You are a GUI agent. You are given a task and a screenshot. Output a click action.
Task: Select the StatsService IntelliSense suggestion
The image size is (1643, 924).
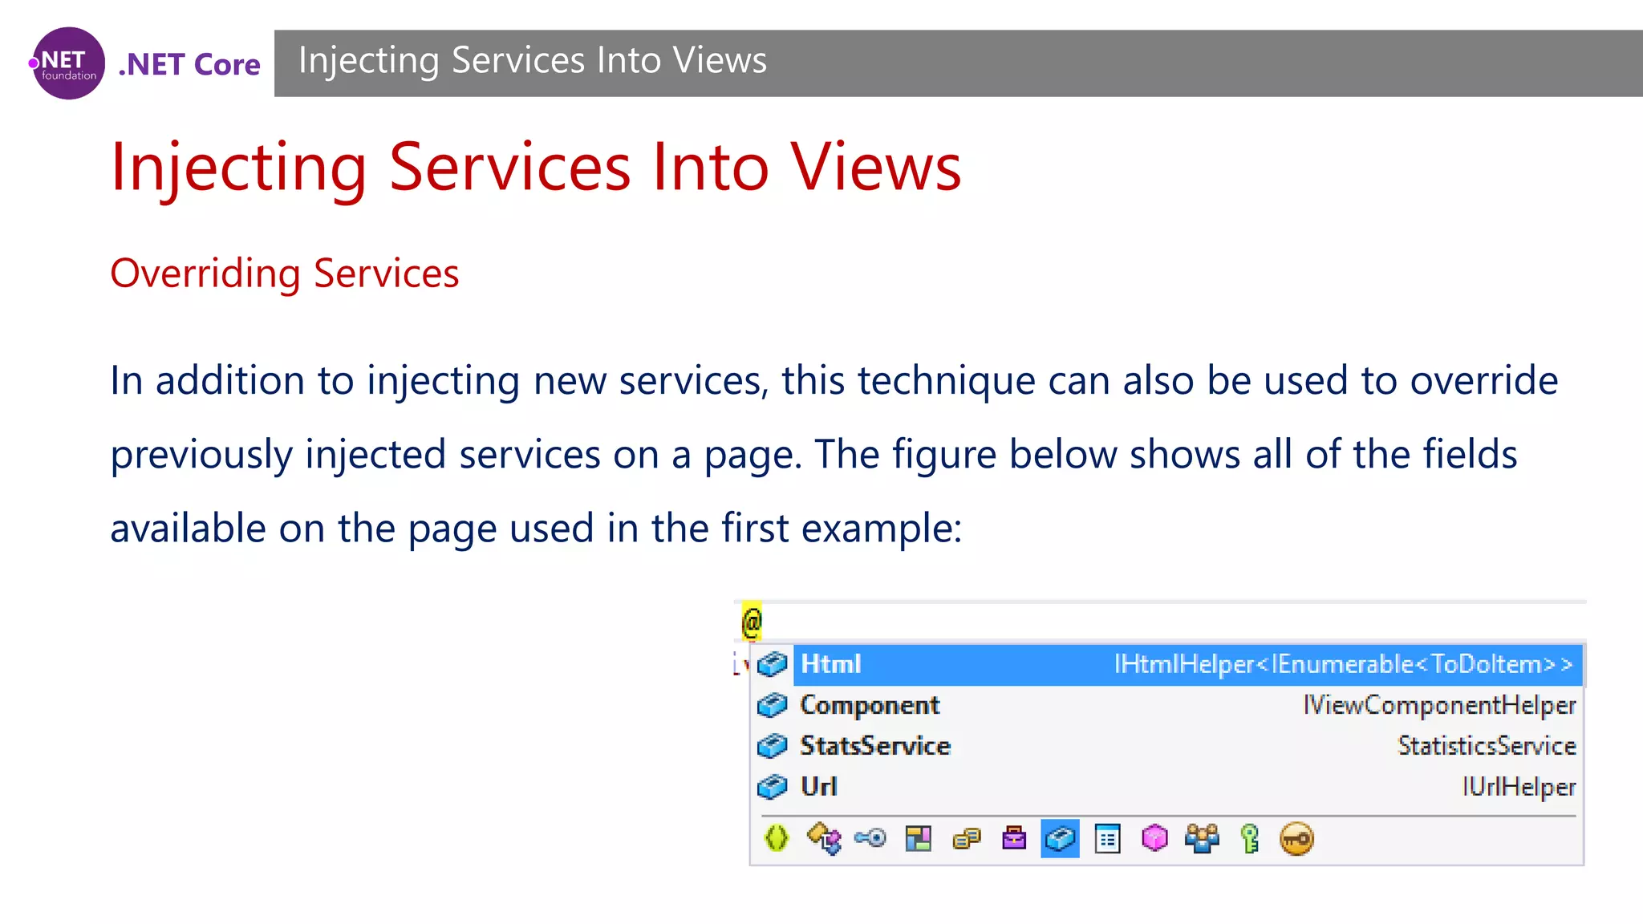pos(1168,746)
